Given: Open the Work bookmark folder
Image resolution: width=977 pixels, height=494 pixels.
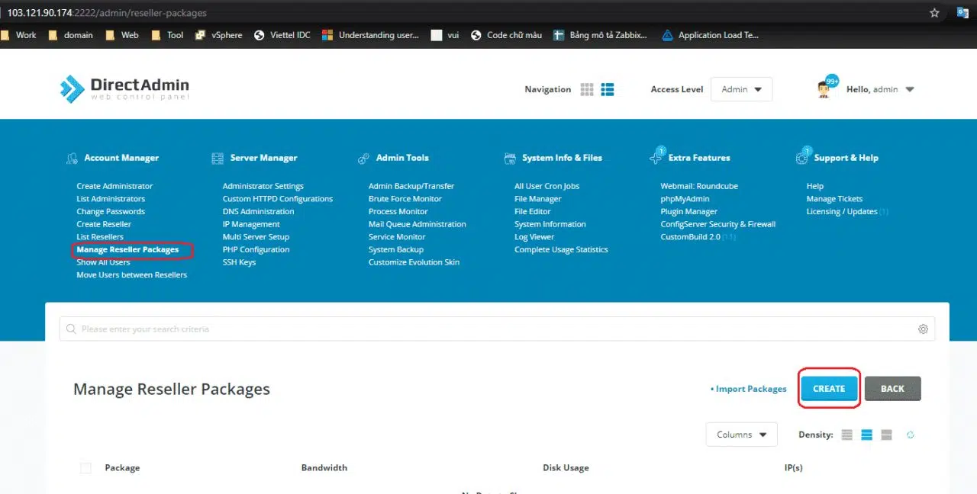Looking at the screenshot, I should [x=18, y=35].
